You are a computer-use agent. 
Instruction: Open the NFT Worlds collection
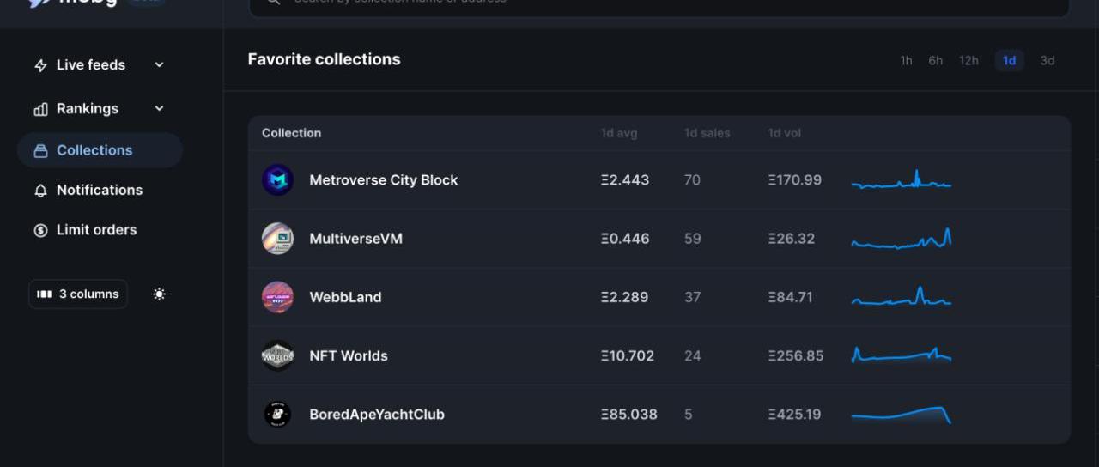coord(349,355)
